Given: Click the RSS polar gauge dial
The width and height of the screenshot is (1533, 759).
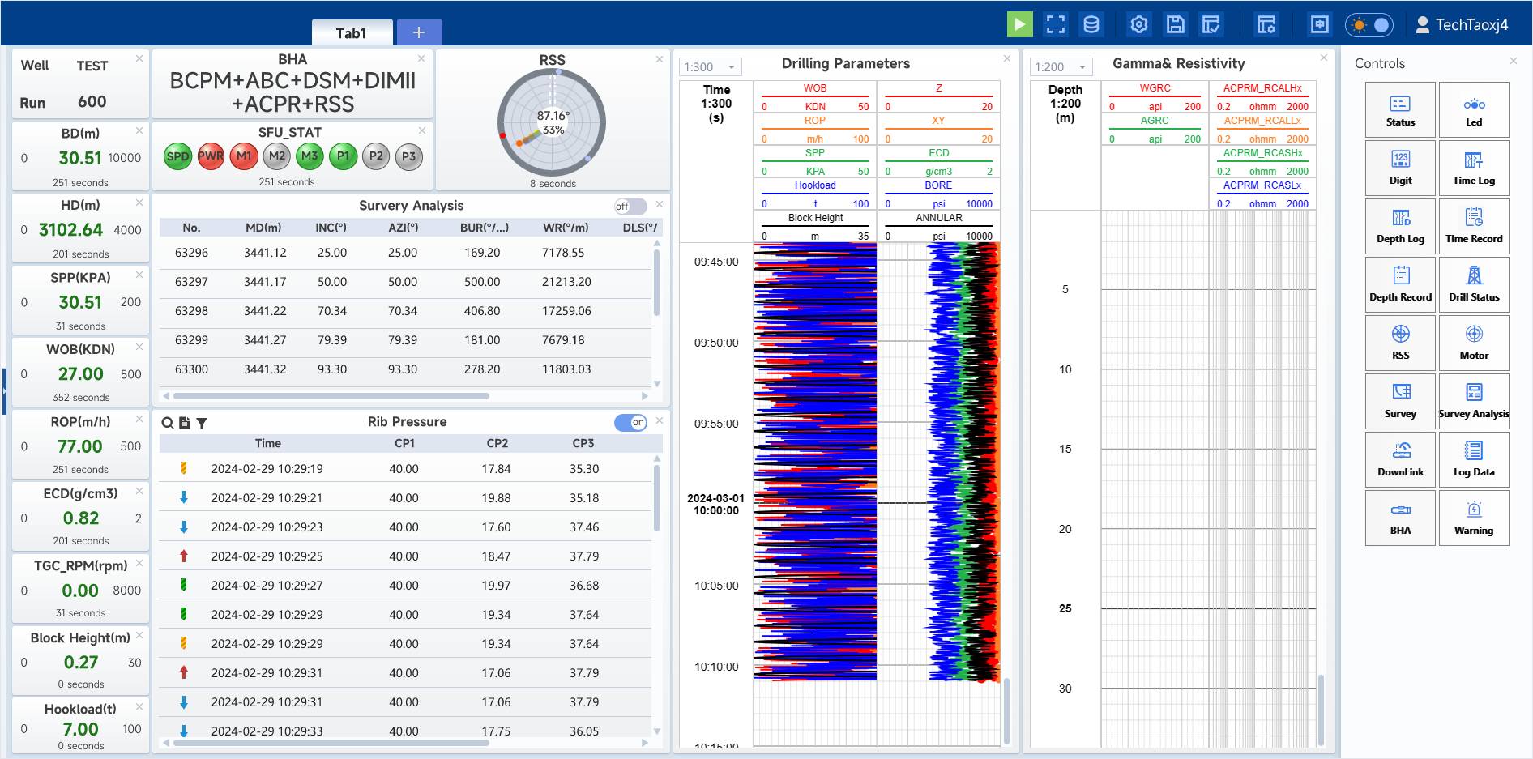Looking at the screenshot, I should tap(552, 122).
